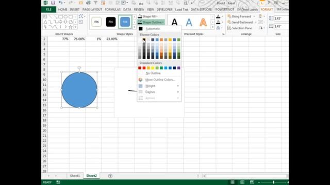Expand the Shape Styles gallery More arrow

(x=134, y=27)
